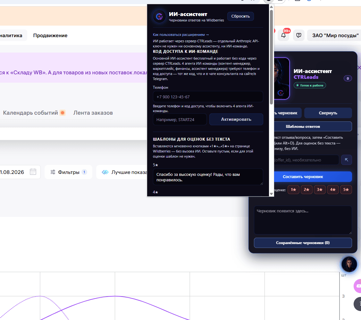The width and height of the screenshot is (361, 320).
Task: Open the calendar icon in date field
Action: tap(33, 172)
